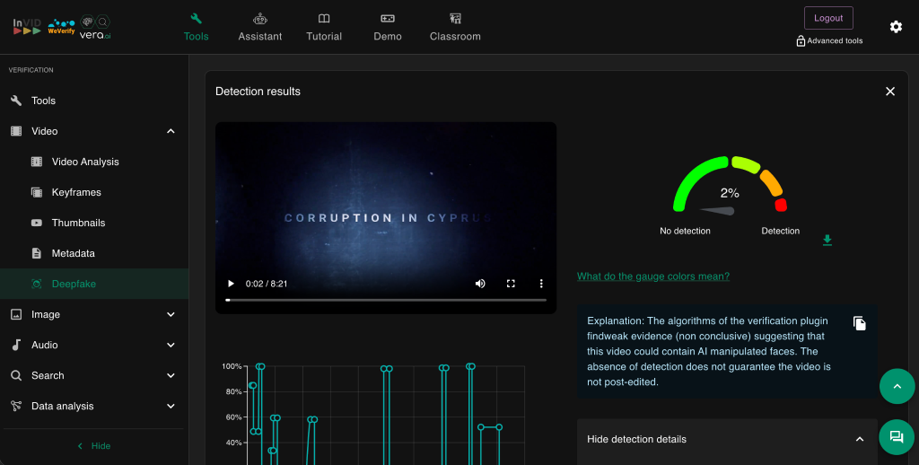Screen dimensions: 919x465
Task: Mute the video with the speaker icon
Action: click(480, 284)
